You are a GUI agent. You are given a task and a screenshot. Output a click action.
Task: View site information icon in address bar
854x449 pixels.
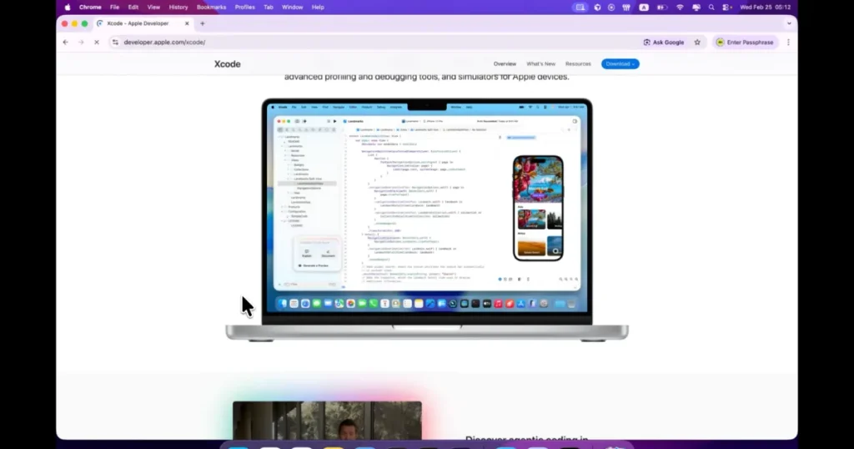pos(115,42)
